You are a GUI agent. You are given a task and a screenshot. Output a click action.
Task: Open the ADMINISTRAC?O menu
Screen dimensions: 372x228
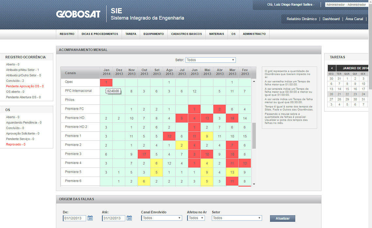(254, 34)
